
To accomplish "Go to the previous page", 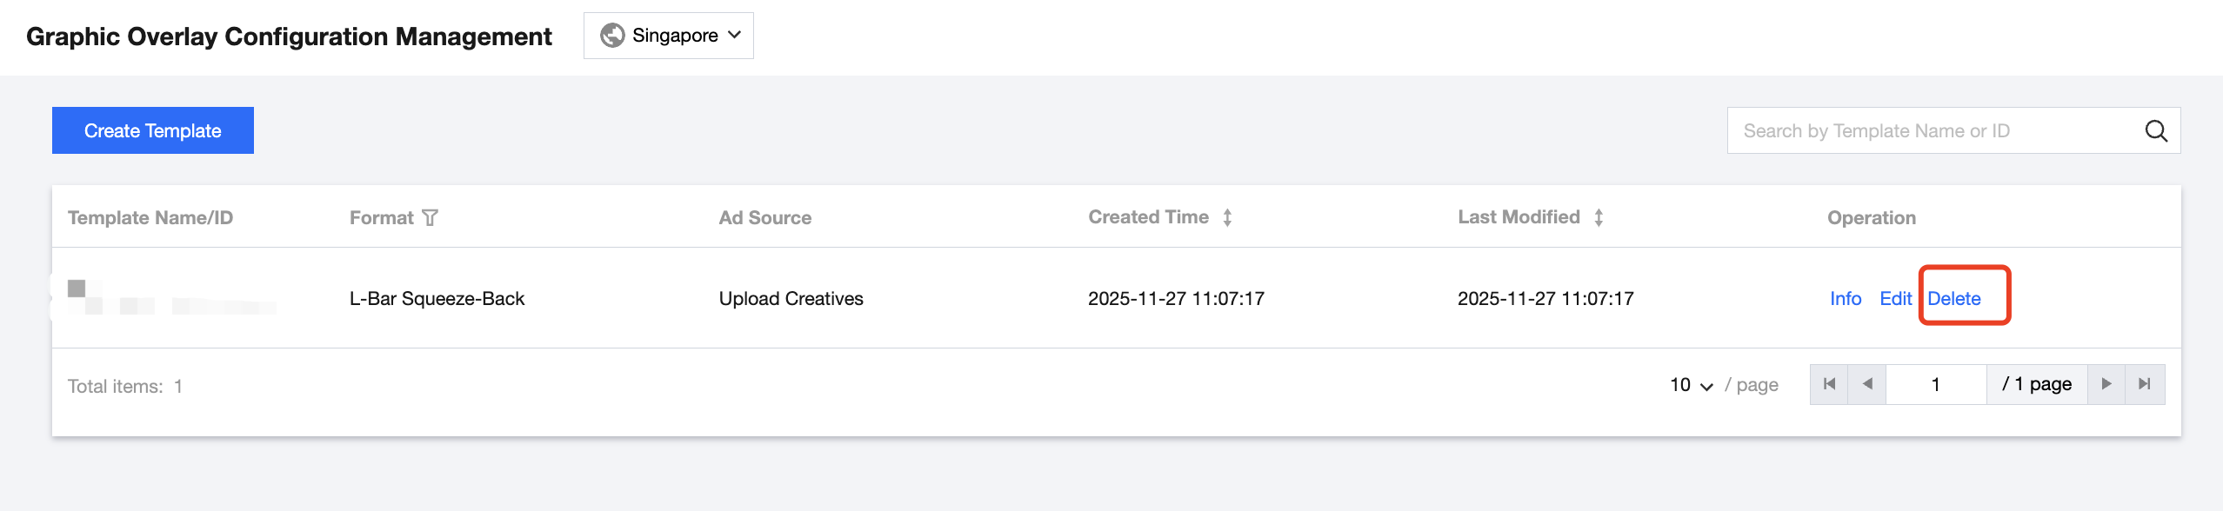I will click(1866, 384).
